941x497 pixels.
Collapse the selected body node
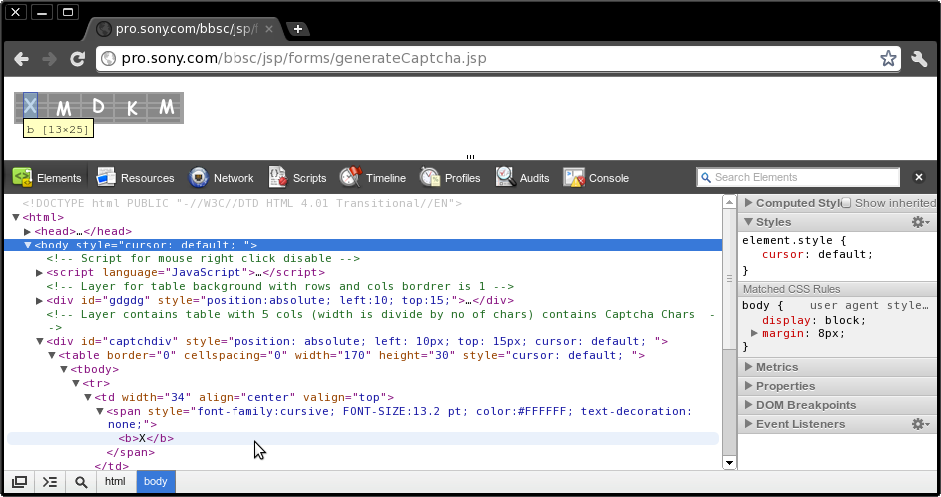[x=28, y=245]
